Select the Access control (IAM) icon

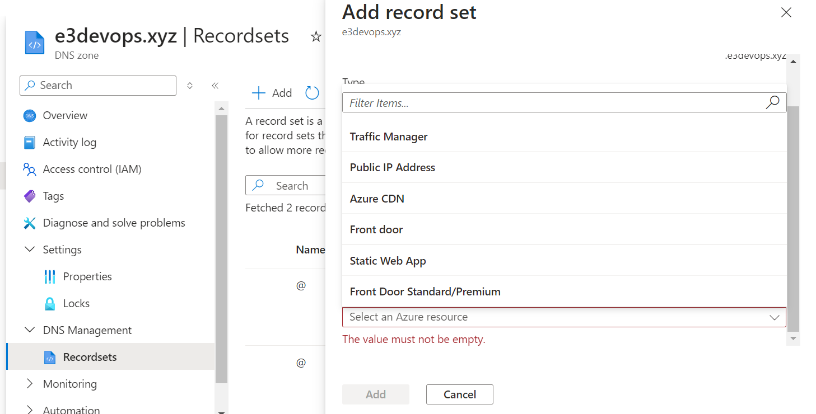click(30, 169)
